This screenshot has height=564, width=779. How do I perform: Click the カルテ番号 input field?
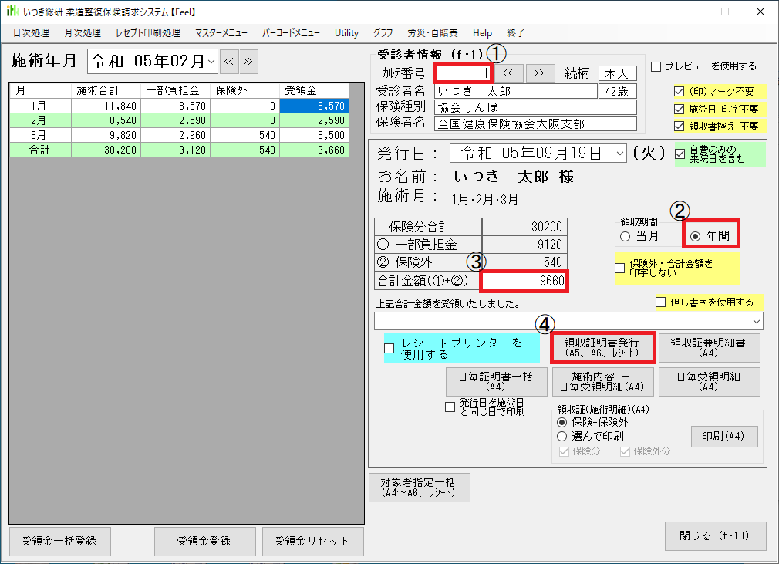click(463, 73)
